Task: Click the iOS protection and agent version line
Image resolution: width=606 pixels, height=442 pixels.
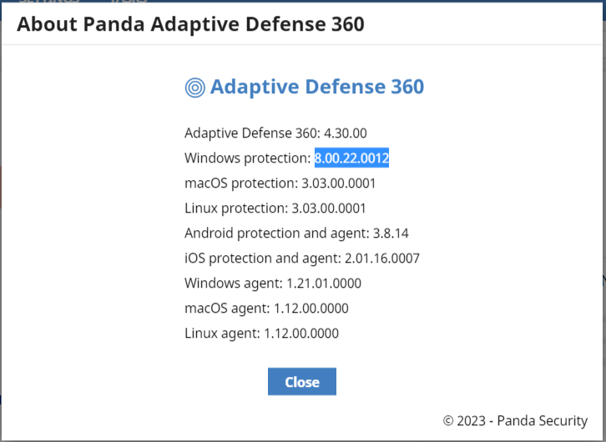Action: 302,259
